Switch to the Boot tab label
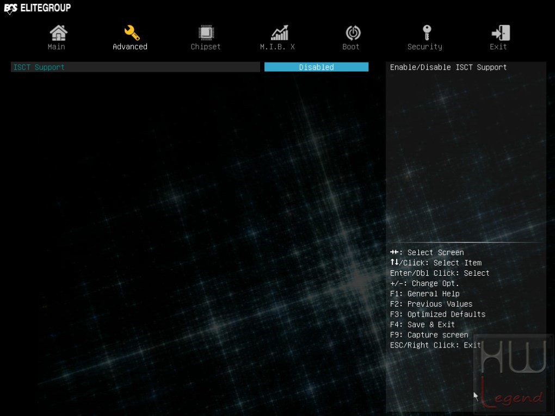Viewport: 555px width, 416px height. pyautogui.click(x=351, y=47)
